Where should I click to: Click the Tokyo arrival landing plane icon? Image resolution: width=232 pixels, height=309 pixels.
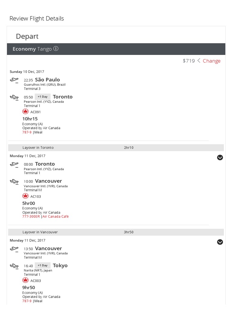pyautogui.click(x=14, y=266)
